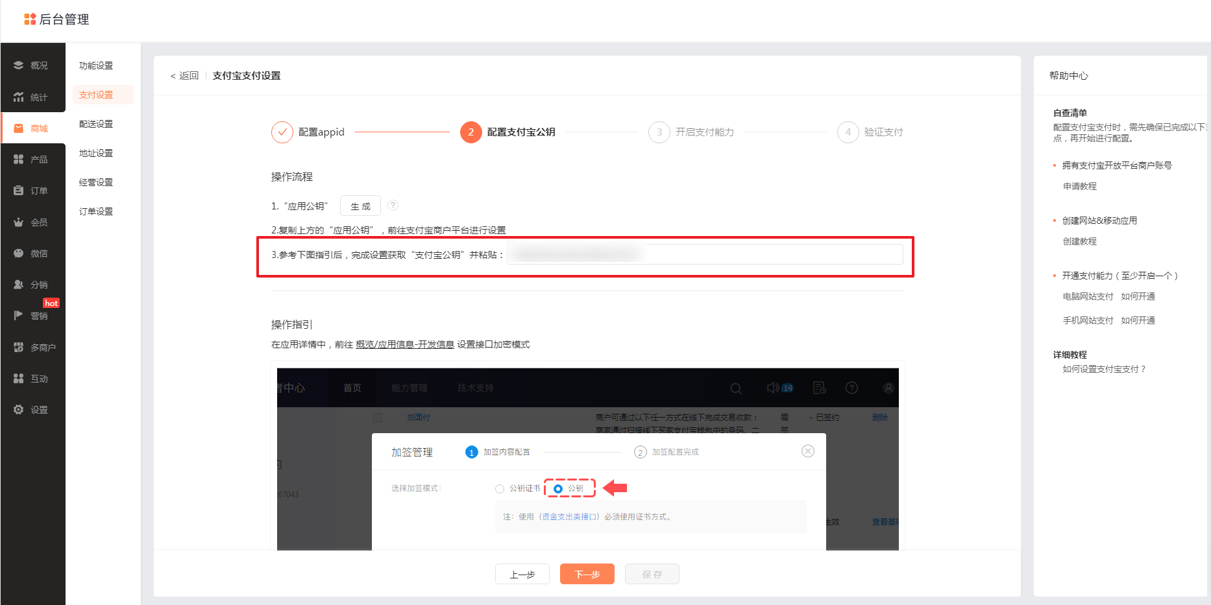Open the 概览/应用信息-开发信息 link
This screenshot has width=1211, height=605.
point(405,344)
